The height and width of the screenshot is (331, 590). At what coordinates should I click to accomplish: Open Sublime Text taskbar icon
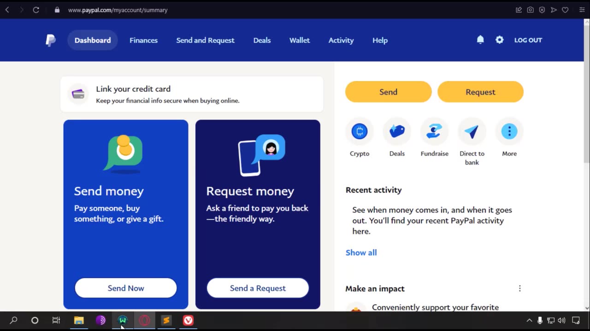(x=166, y=320)
